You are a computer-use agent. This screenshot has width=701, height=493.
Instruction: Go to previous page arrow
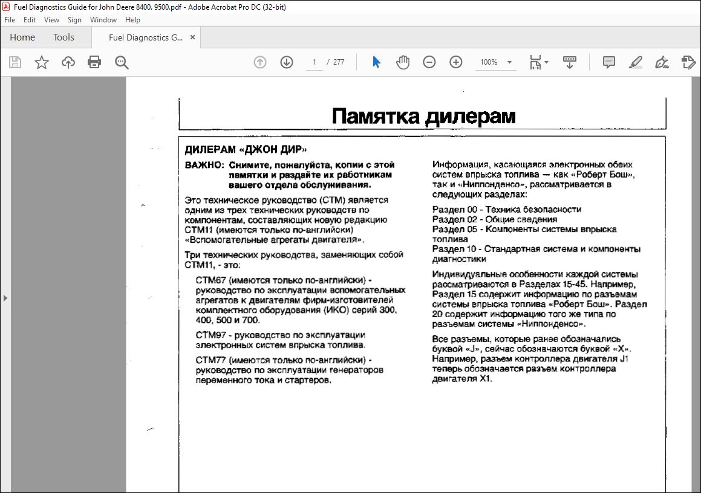click(259, 62)
